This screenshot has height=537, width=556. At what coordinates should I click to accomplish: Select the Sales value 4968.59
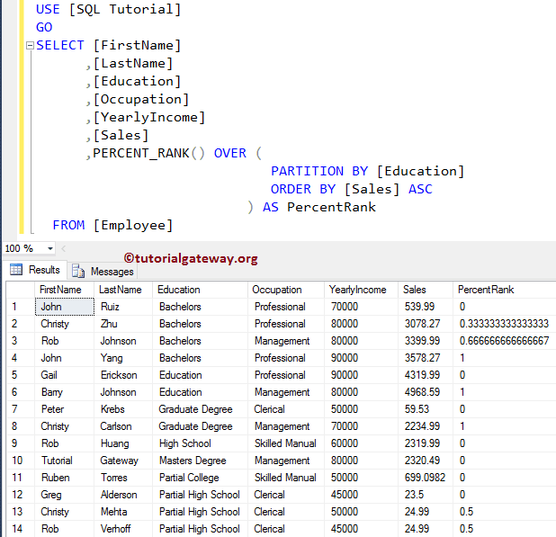(426, 391)
